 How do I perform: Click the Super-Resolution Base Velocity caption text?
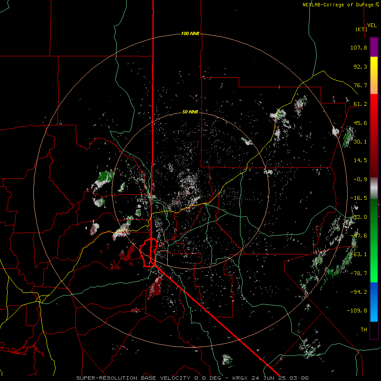[193, 378]
